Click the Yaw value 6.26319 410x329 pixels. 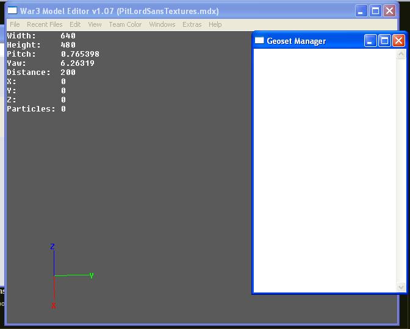click(77, 63)
